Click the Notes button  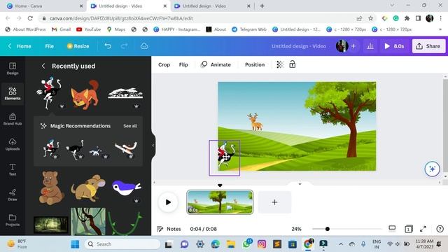point(169,229)
